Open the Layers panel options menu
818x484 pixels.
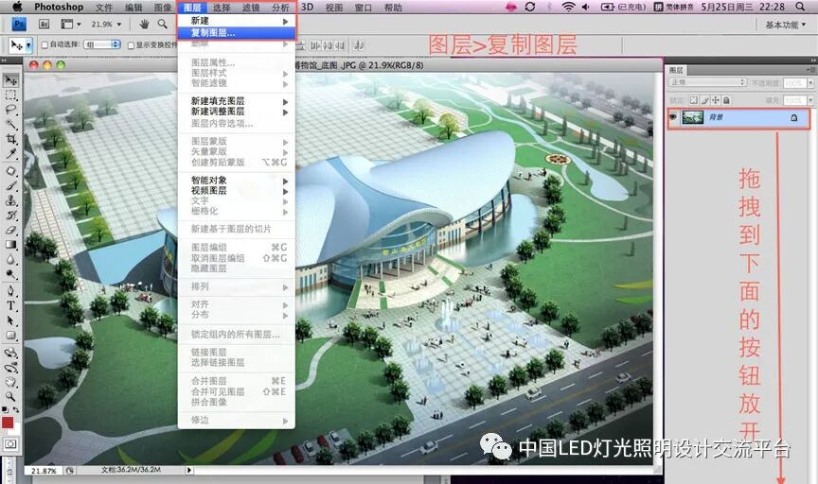coord(811,70)
